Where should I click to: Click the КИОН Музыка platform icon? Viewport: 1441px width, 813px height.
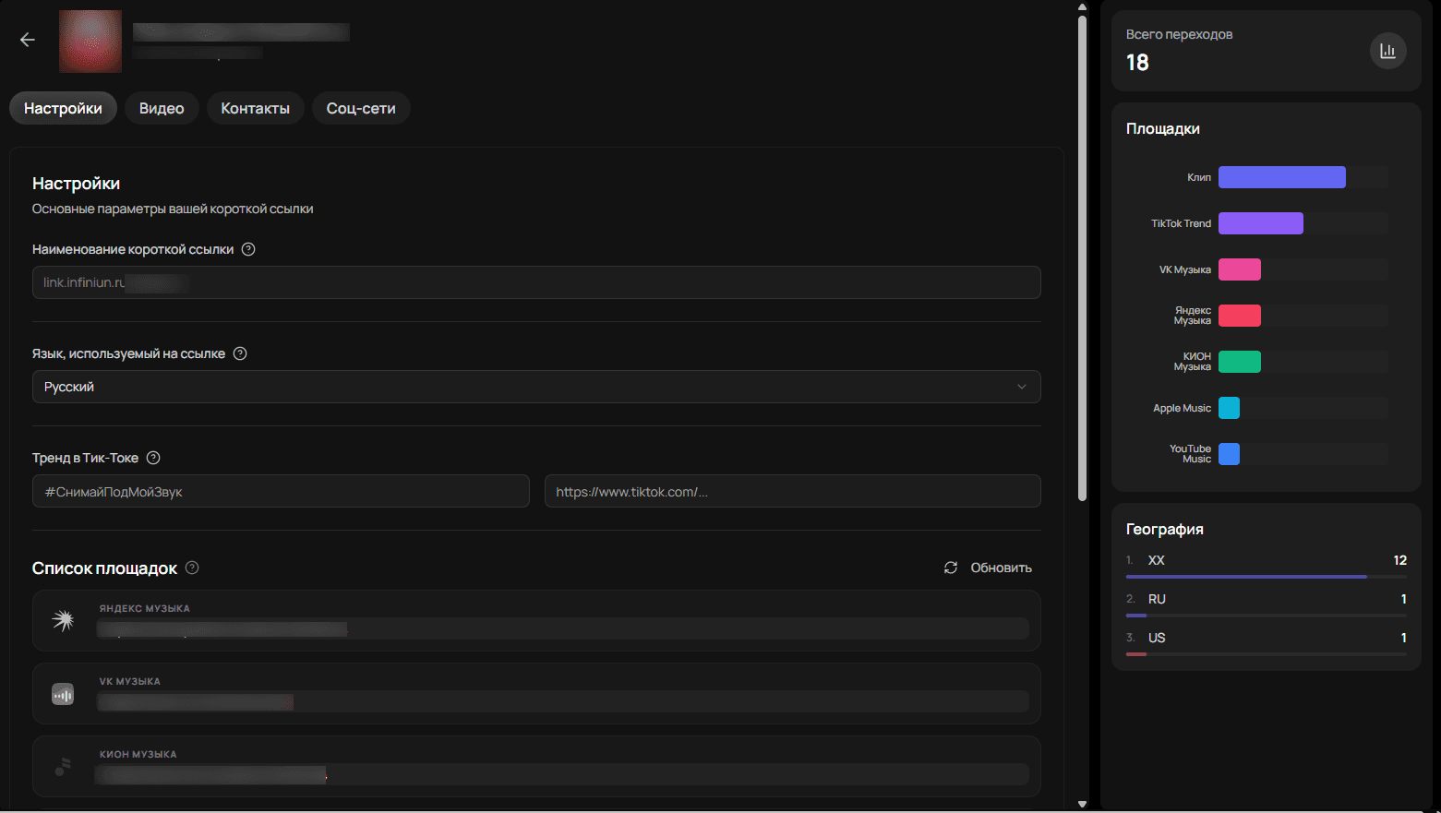63,767
